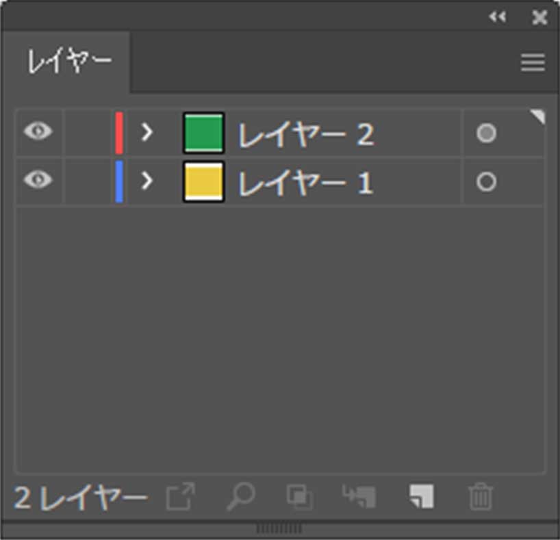Click the blue color bar of レイヤー 1
Viewport: 560px width, 540px height.
[119, 182]
